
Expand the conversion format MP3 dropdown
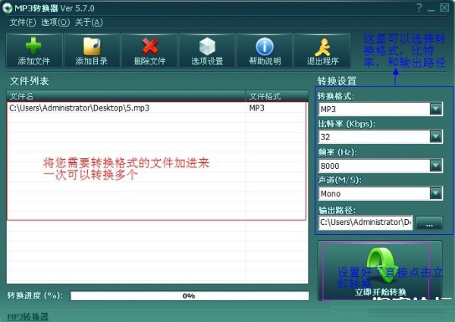coord(436,109)
